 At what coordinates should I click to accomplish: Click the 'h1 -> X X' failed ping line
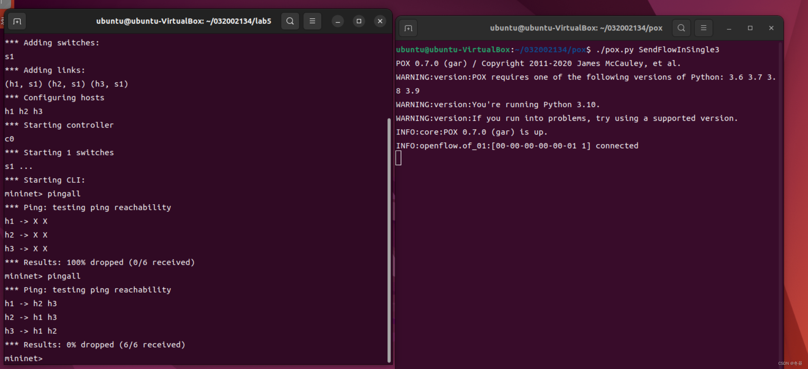(26, 221)
